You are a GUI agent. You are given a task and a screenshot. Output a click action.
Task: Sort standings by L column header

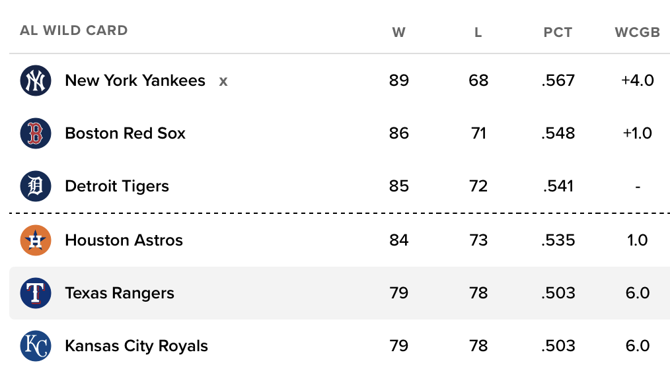[478, 32]
